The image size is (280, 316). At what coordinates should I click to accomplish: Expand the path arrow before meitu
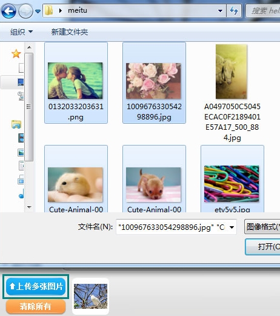(60, 10)
